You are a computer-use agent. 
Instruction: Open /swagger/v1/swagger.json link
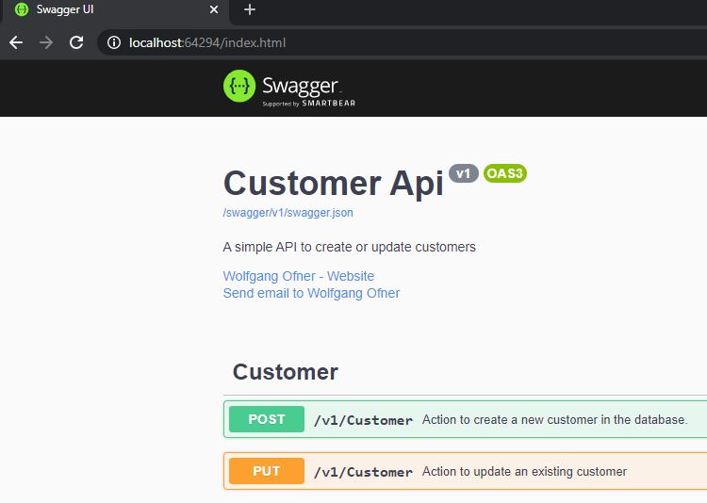(288, 213)
